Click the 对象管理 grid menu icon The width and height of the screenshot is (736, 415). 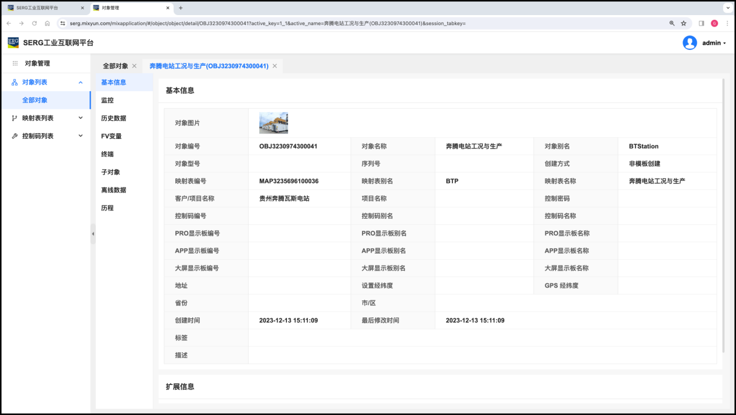click(x=15, y=63)
